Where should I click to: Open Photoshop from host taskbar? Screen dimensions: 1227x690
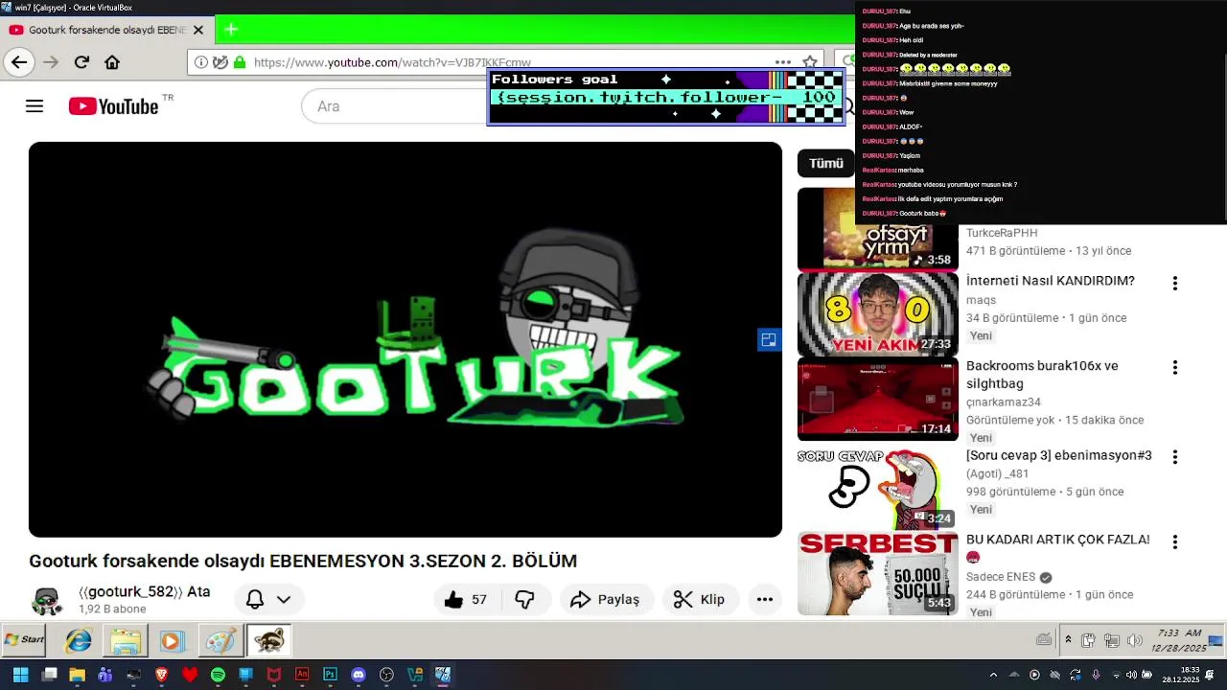tap(330, 675)
